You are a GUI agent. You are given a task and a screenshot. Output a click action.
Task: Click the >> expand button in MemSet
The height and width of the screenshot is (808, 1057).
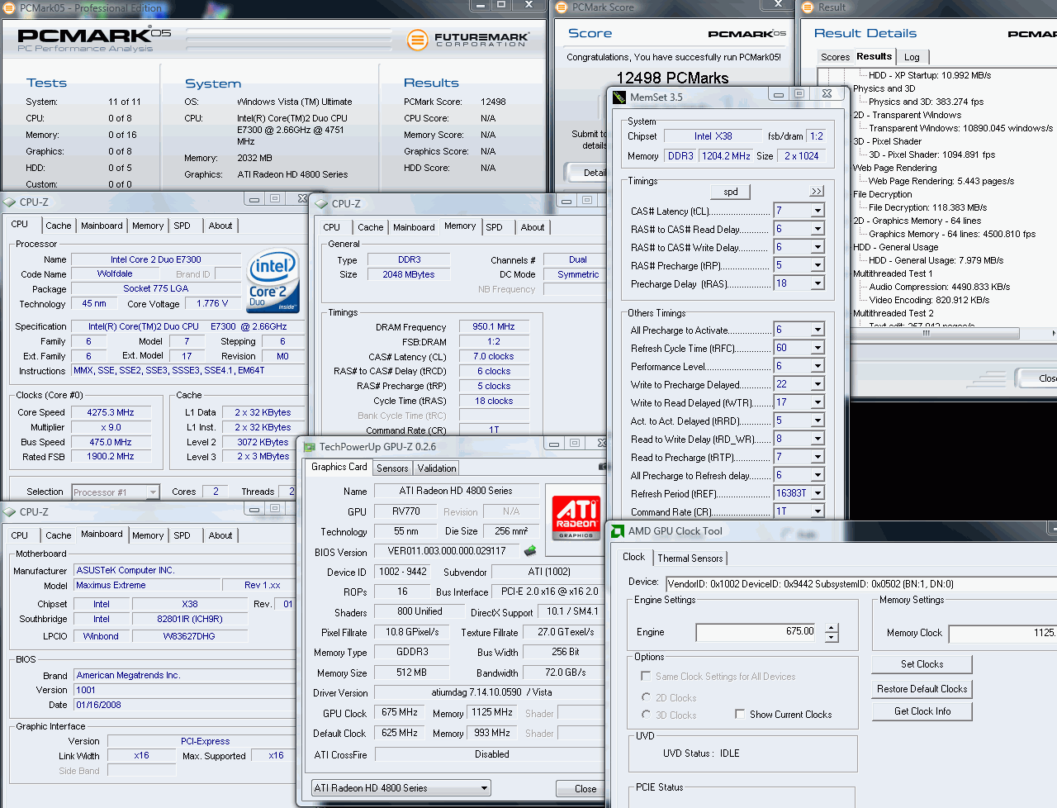[x=817, y=191]
